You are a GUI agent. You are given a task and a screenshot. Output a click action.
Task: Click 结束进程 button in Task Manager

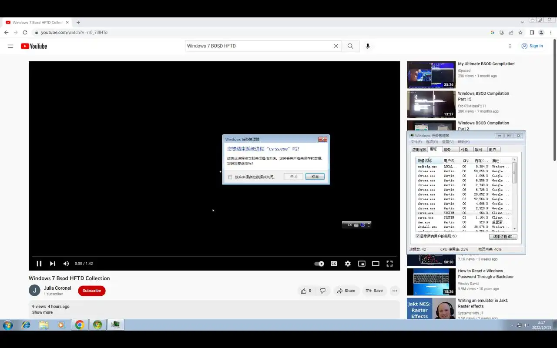(503, 237)
